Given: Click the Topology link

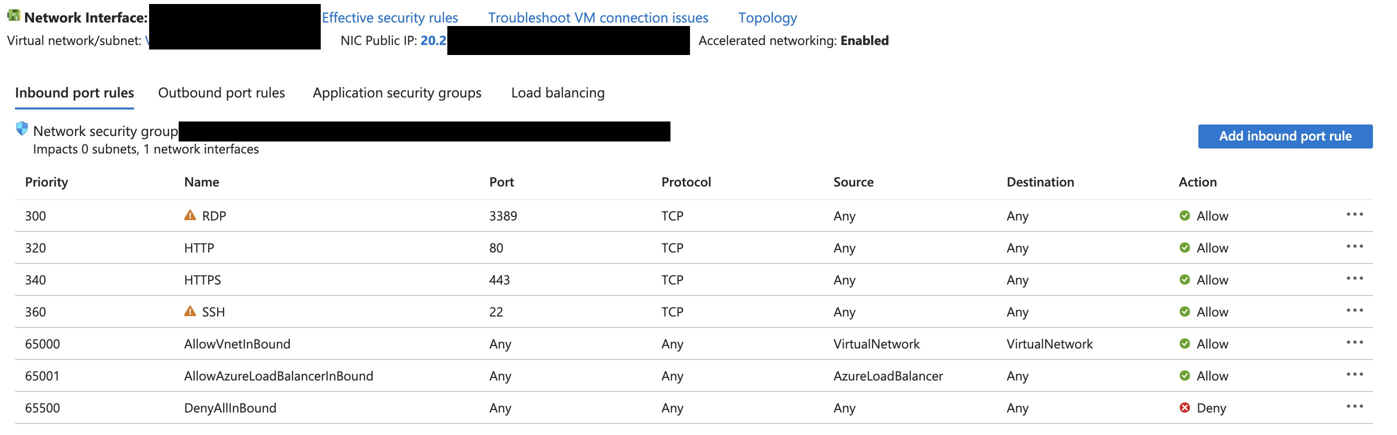Looking at the screenshot, I should pos(767,17).
